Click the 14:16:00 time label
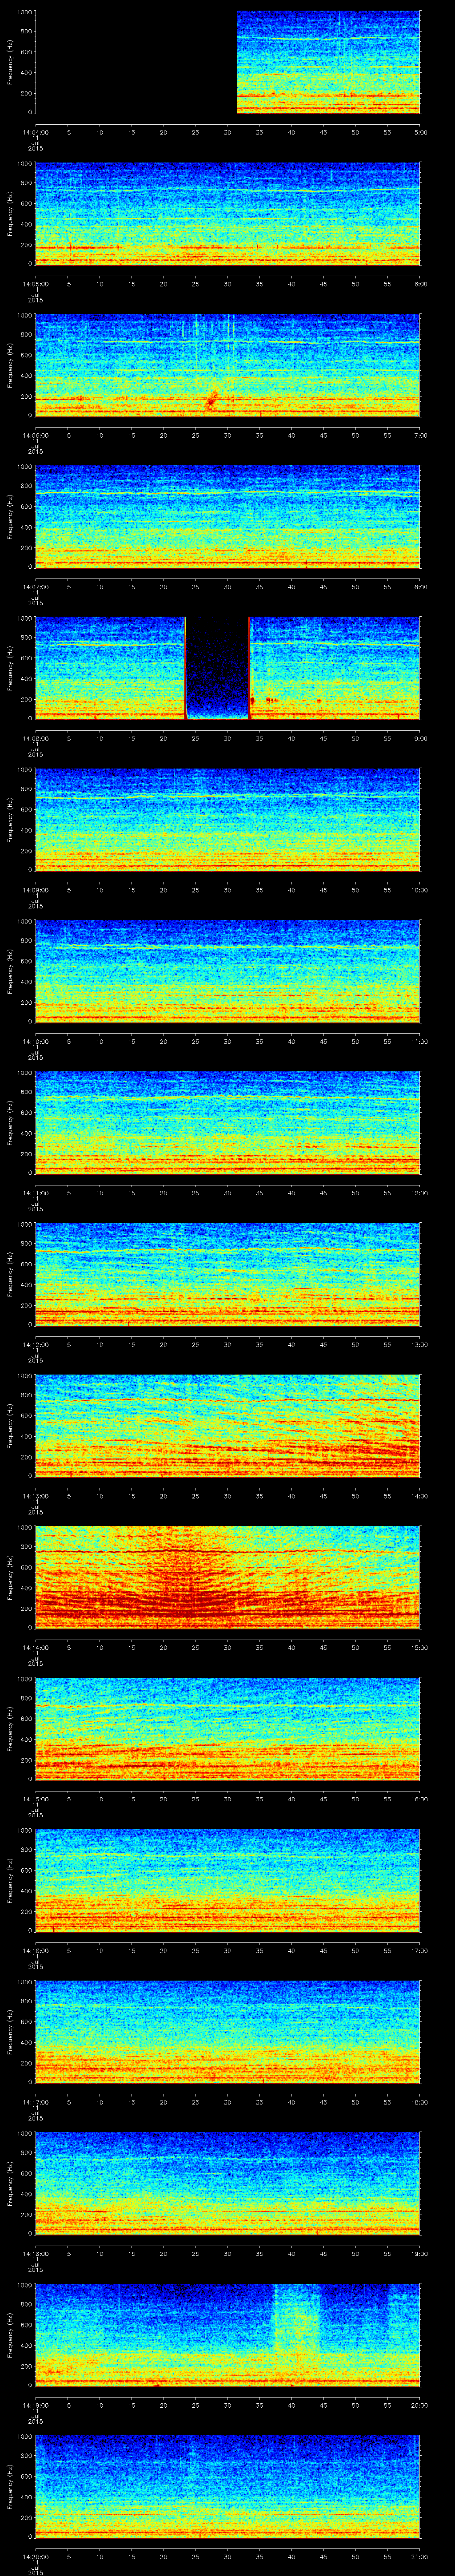The width and height of the screenshot is (455, 2576). click(35, 1950)
